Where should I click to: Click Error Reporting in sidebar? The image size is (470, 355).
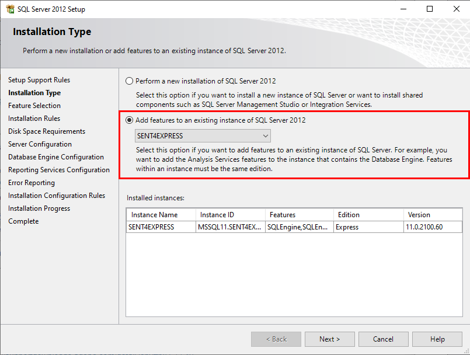(32, 182)
